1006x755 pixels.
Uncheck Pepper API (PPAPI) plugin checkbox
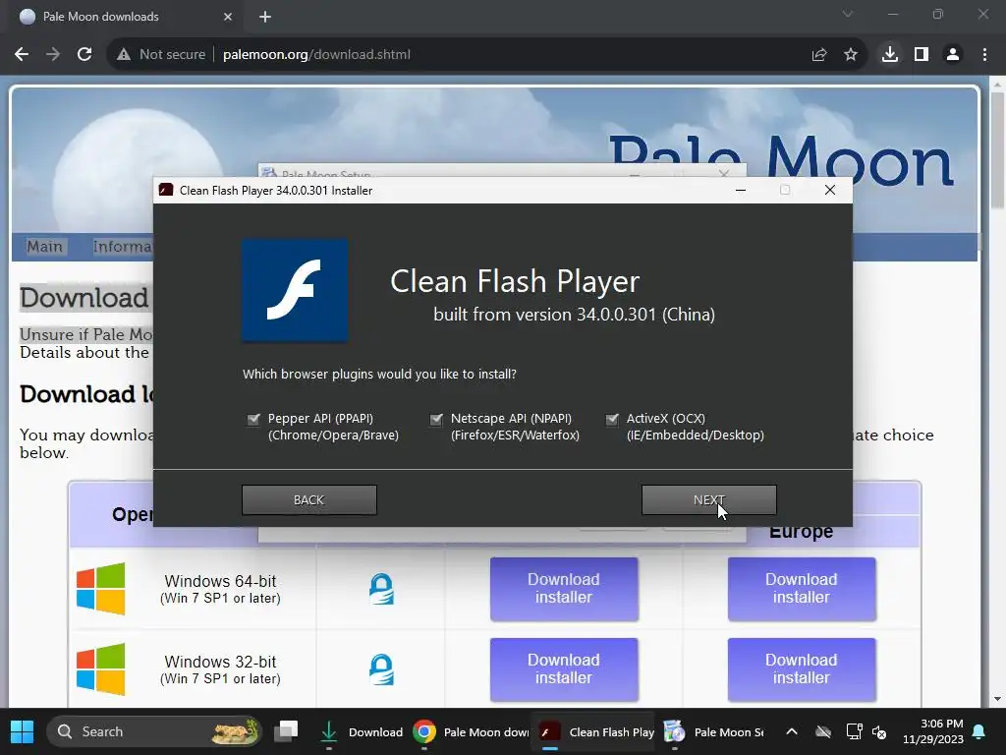coord(253,419)
